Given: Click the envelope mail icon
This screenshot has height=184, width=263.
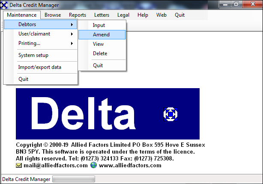Looking at the screenshot, I should tap(19, 166).
